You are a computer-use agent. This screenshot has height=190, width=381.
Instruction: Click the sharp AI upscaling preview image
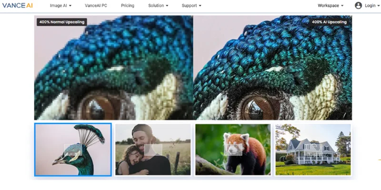tap(273, 68)
